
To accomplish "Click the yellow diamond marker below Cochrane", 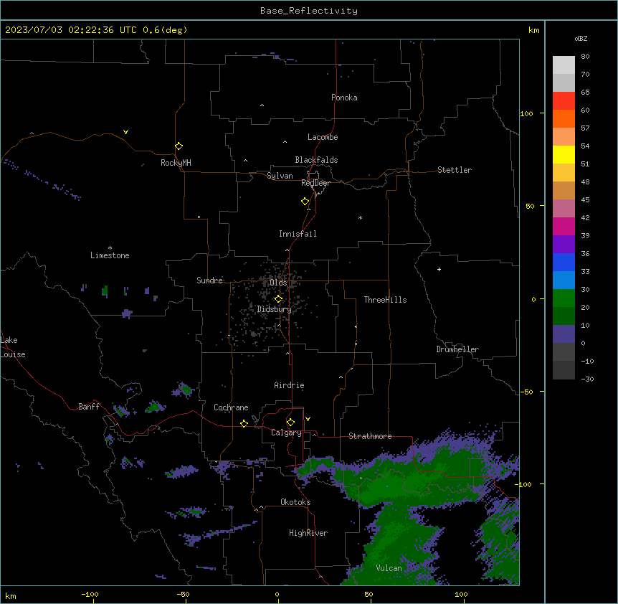I will (x=244, y=423).
